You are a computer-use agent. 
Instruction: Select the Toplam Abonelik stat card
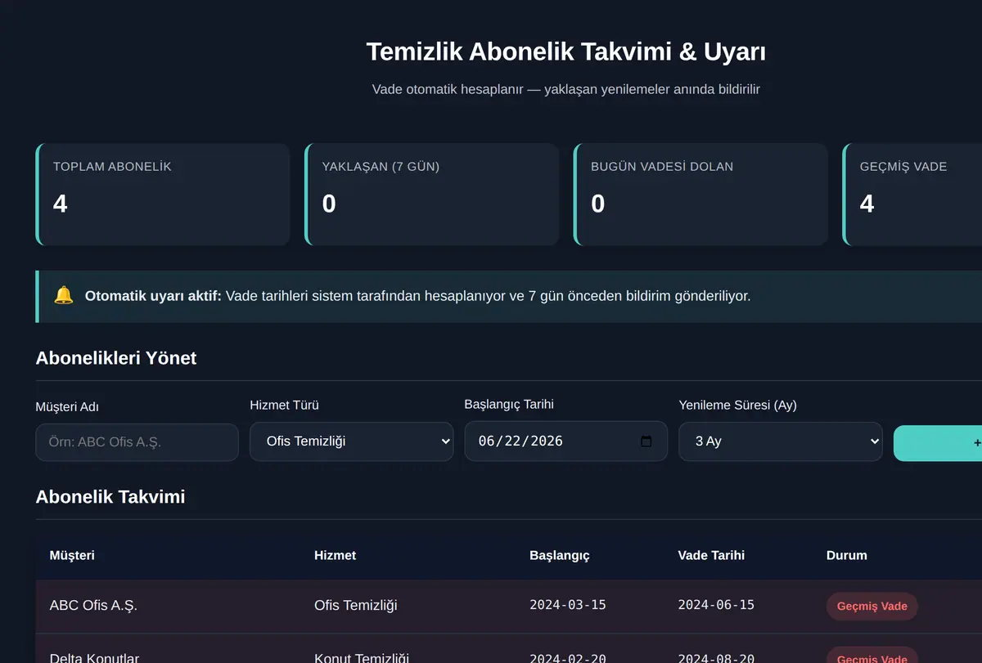(x=163, y=195)
